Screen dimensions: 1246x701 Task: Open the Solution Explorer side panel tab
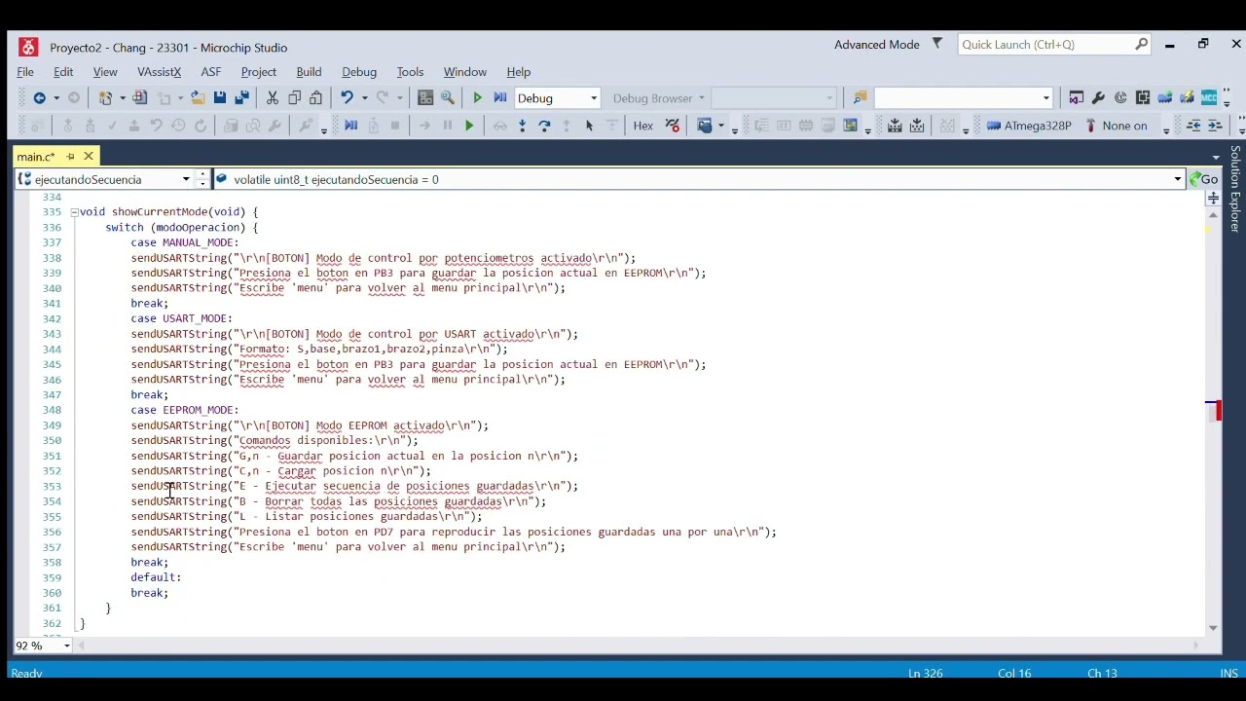tap(1235, 189)
